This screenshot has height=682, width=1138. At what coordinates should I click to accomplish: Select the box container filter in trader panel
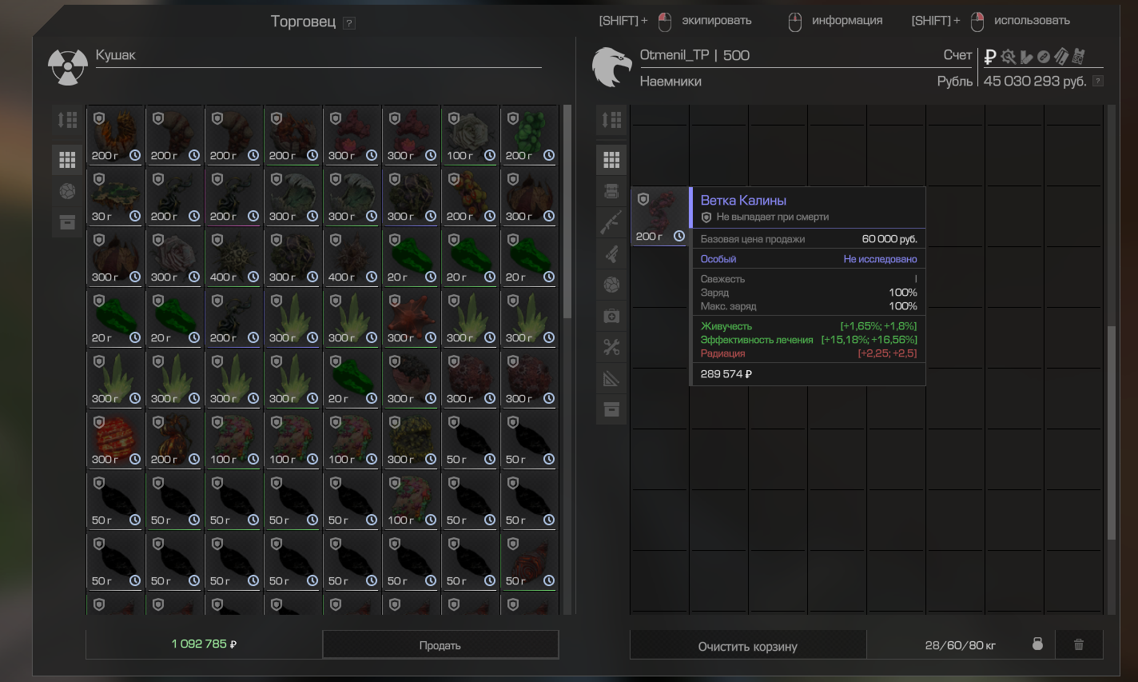67,222
